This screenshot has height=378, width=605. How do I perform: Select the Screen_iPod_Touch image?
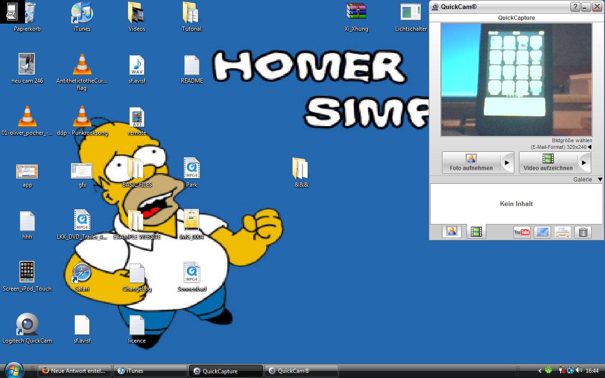tap(27, 276)
